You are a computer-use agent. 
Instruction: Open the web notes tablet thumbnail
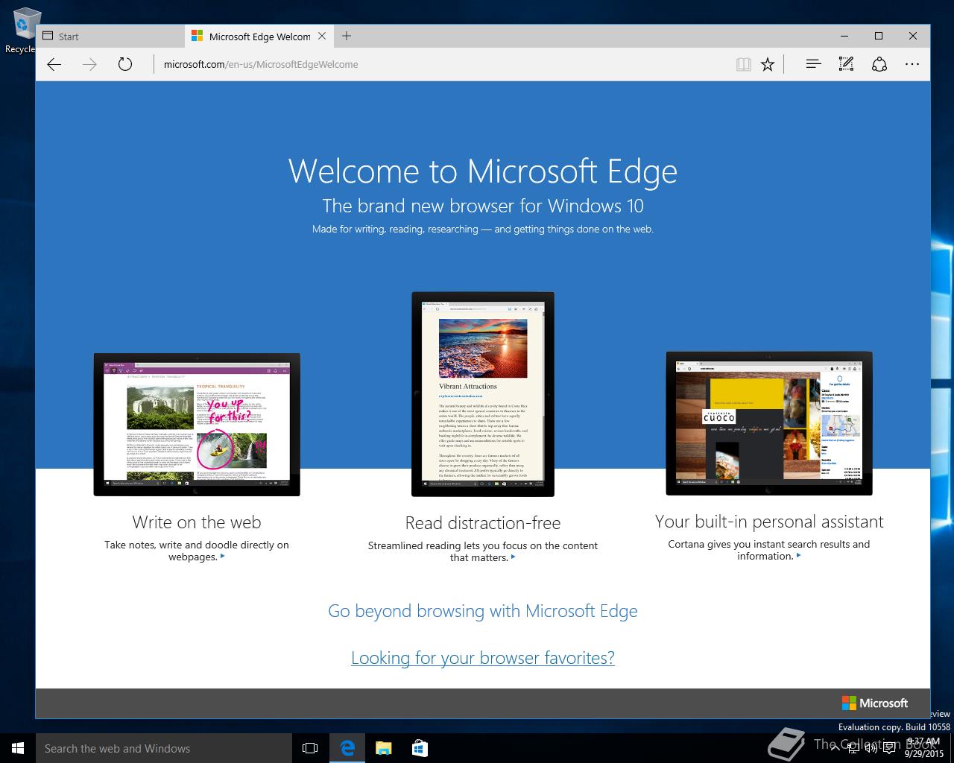coord(197,425)
